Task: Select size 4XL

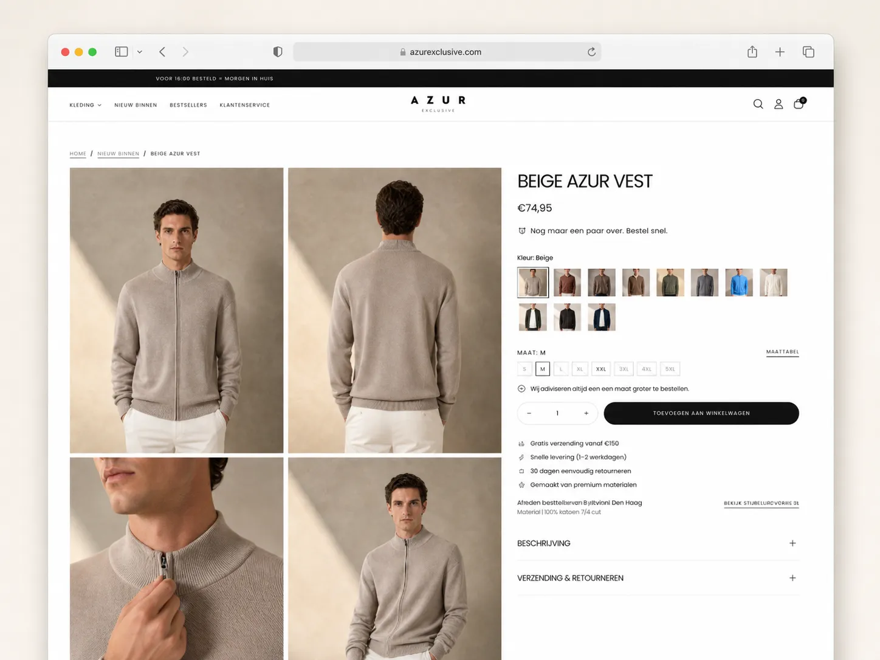Action: [x=647, y=369]
